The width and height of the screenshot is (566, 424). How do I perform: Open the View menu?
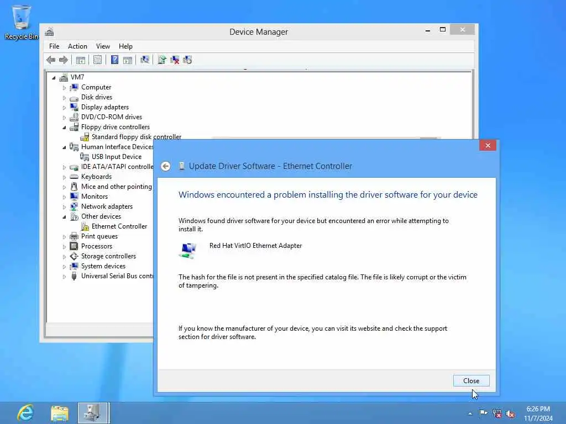(103, 46)
